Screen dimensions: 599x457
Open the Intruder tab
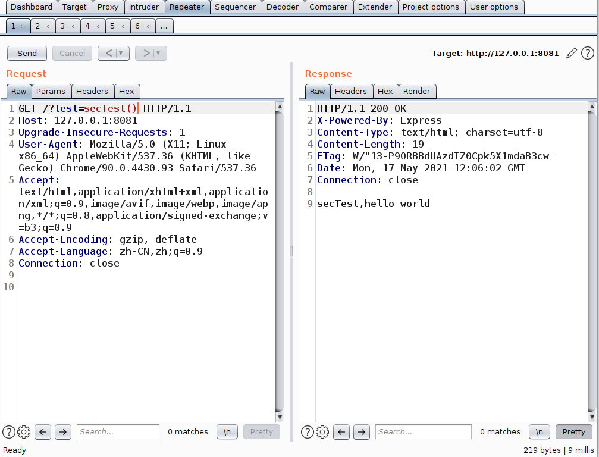[x=143, y=7]
